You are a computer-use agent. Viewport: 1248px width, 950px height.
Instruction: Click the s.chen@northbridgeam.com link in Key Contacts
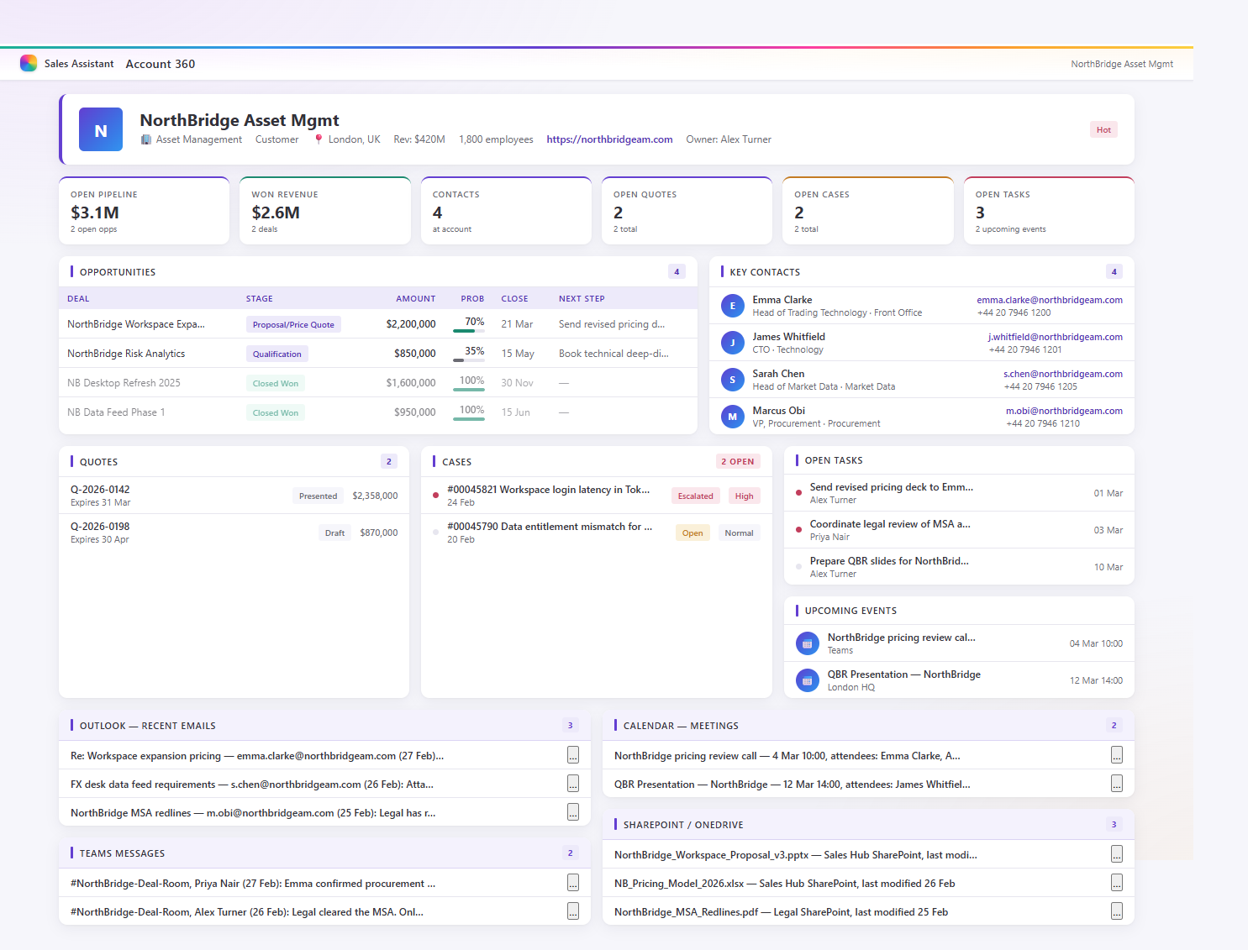[x=1063, y=374]
